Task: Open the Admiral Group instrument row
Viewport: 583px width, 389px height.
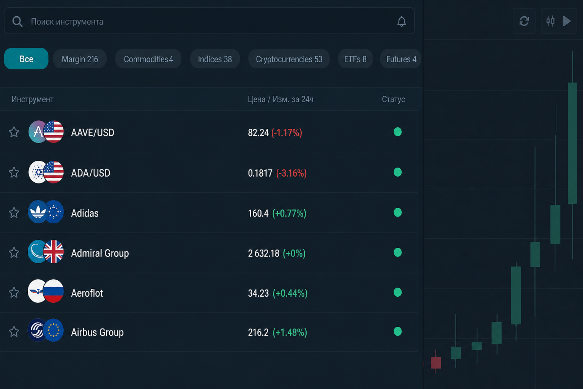Action: point(209,253)
